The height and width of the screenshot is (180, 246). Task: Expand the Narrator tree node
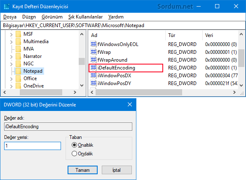tap(11, 56)
